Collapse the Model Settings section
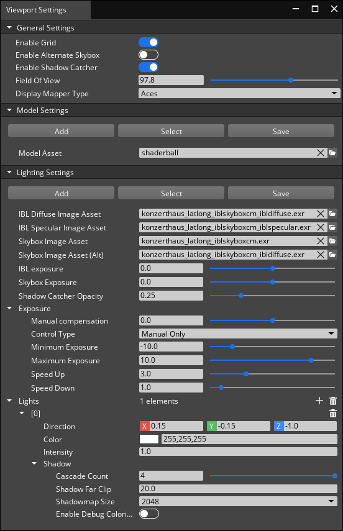Screen dimensions: 343x531 (x=9, y=110)
